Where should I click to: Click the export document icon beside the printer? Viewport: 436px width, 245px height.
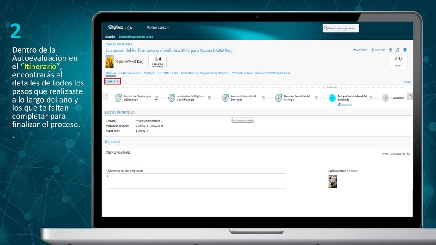[x=398, y=50]
